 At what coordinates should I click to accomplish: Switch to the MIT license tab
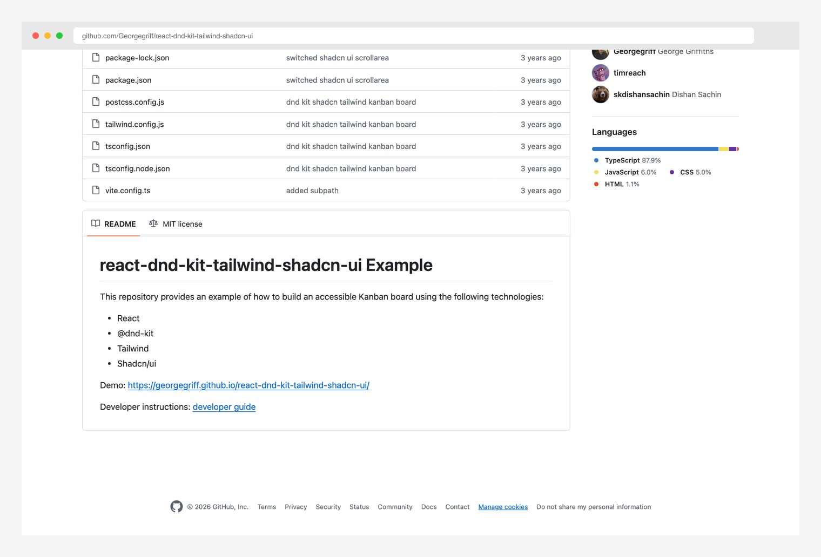(176, 224)
